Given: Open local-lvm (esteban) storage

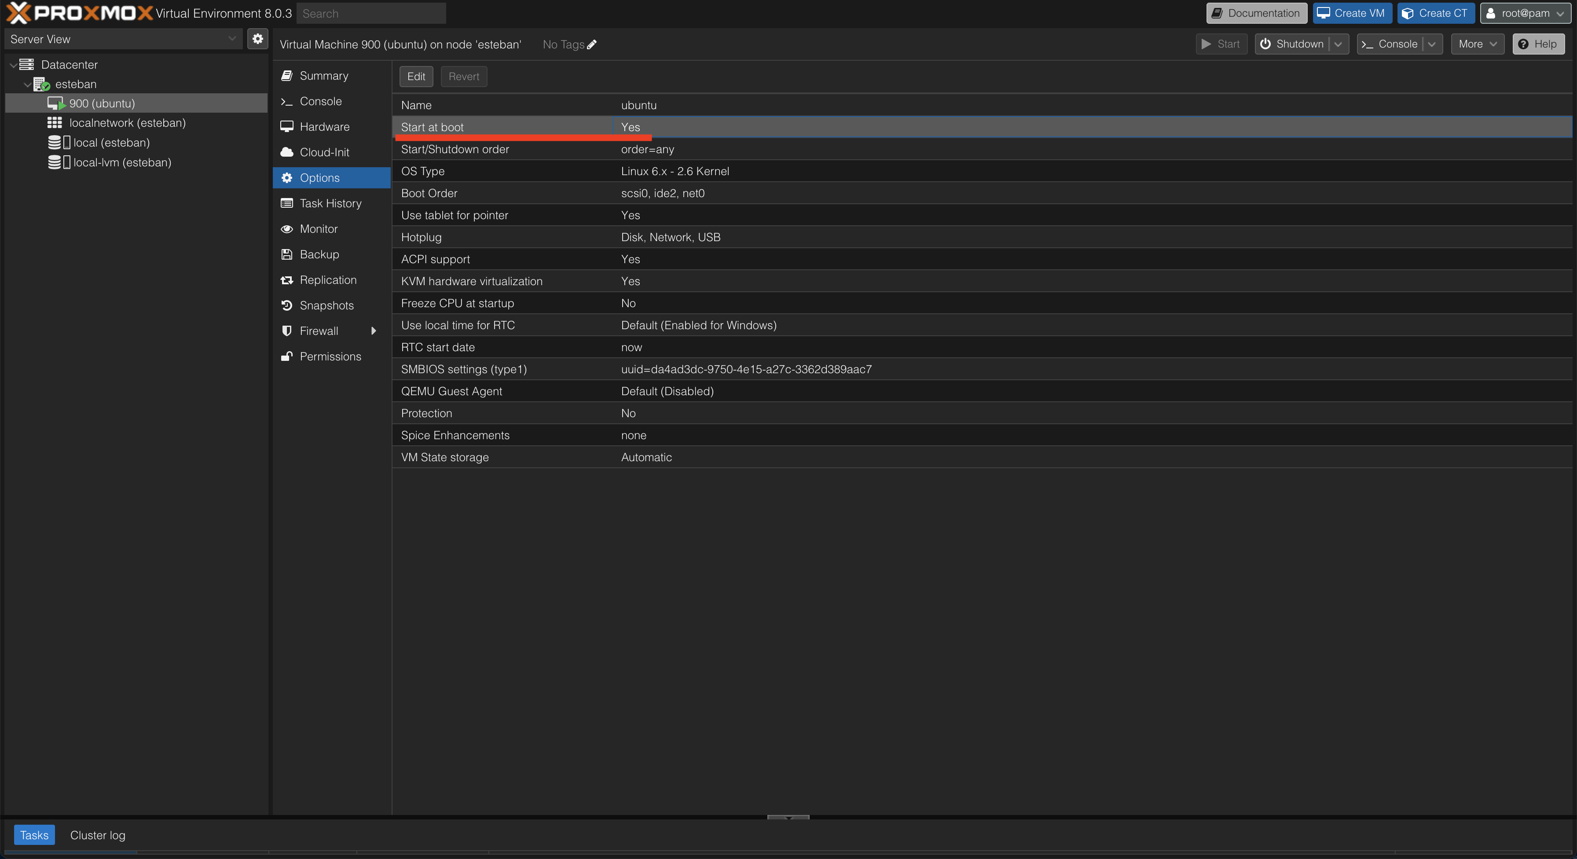Looking at the screenshot, I should click(122, 162).
